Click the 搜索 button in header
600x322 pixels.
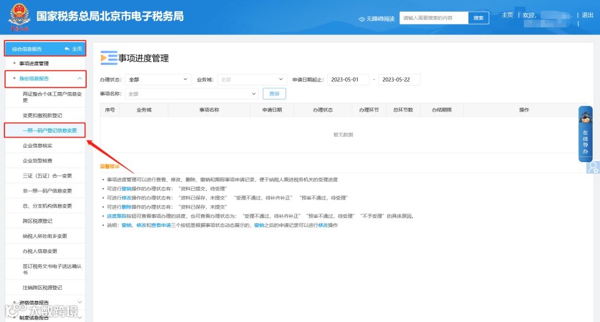478,18
